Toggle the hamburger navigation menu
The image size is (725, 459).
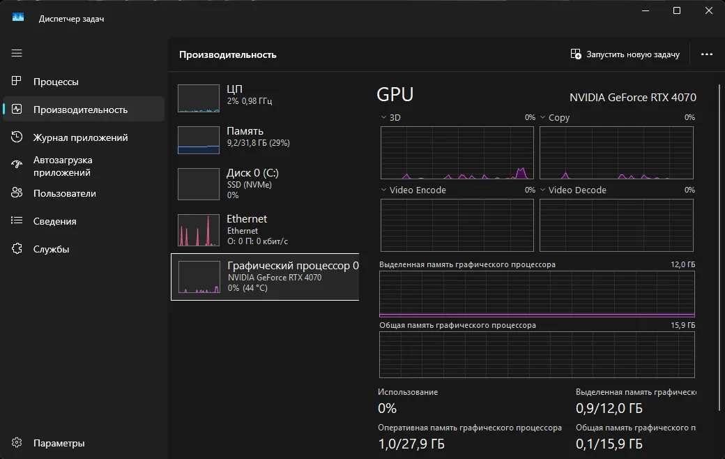[17, 53]
